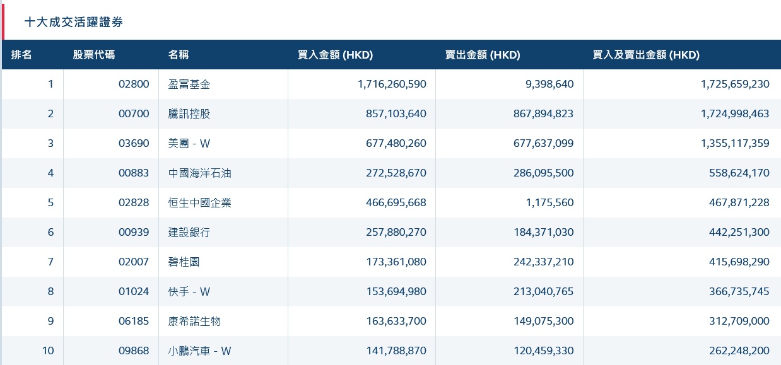Image resolution: width=781 pixels, height=365 pixels.
Task: Click total amount 312,709,000
Action: [x=739, y=321]
